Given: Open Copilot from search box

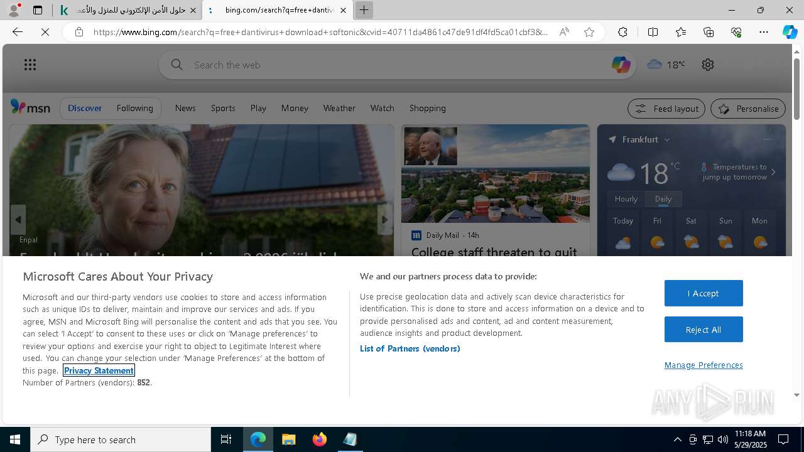Looking at the screenshot, I should point(621,65).
